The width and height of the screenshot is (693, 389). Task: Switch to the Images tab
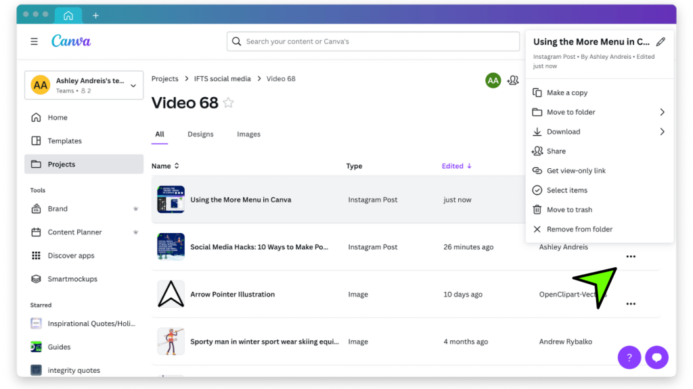pos(248,134)
